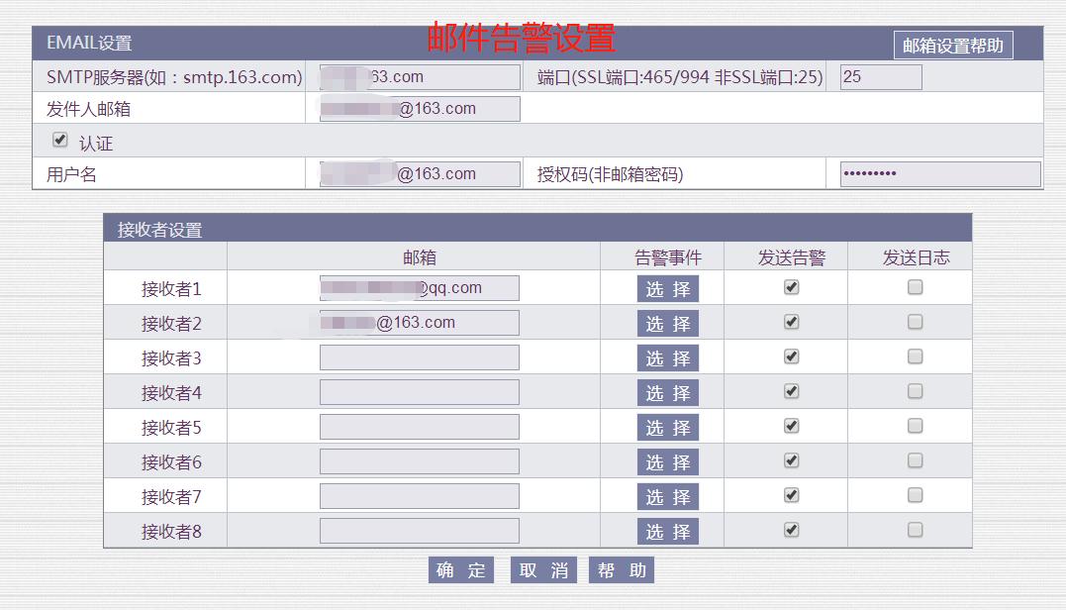Click 选择 for 接收者5 alarm events

(667, 427)
